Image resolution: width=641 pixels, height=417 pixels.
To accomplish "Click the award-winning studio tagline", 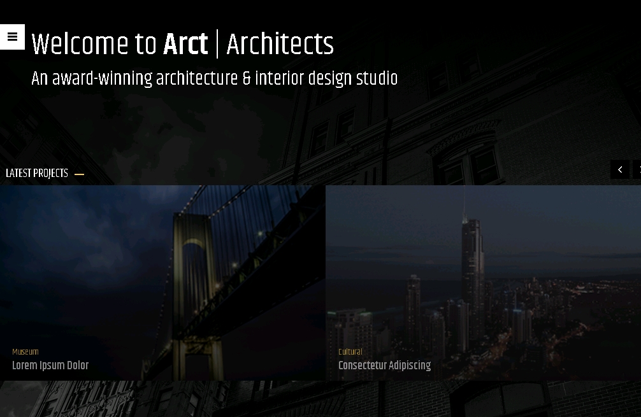I will pos(214,78).
